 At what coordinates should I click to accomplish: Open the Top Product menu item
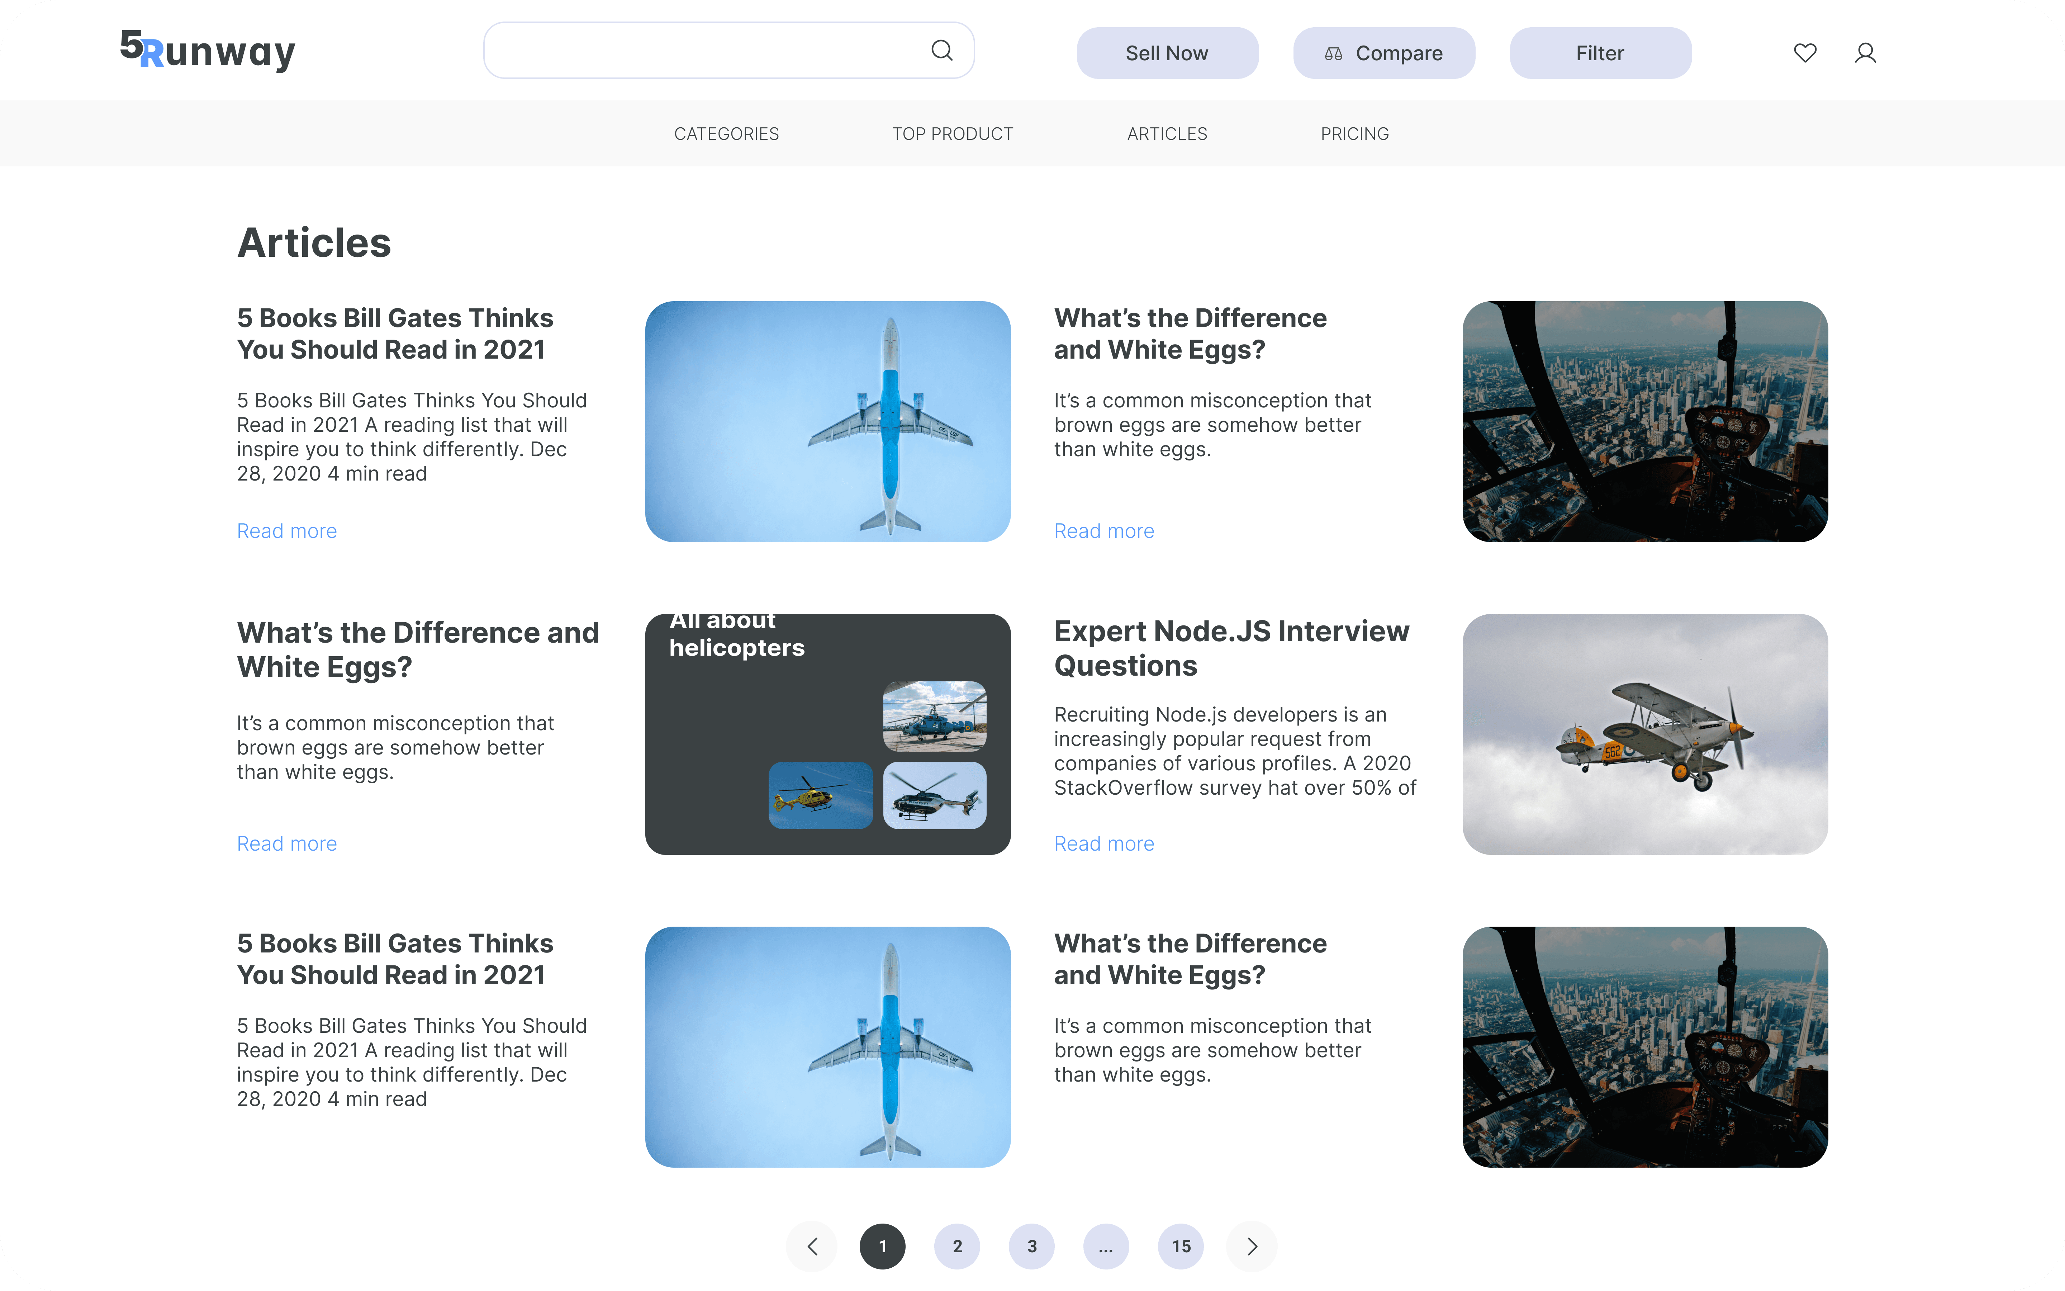(952, 134)
